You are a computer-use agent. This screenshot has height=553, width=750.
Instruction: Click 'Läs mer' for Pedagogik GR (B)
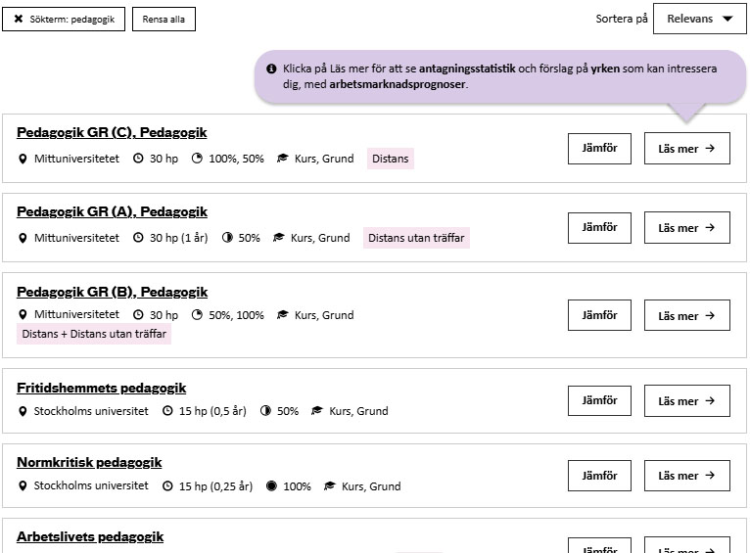(686, 316)
